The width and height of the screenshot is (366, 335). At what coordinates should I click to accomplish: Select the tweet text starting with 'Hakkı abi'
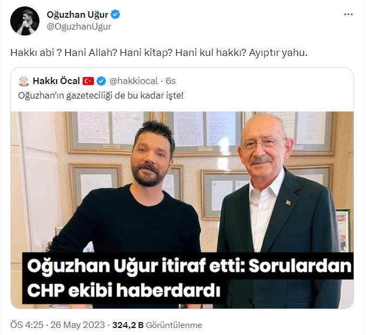point(159,53)
